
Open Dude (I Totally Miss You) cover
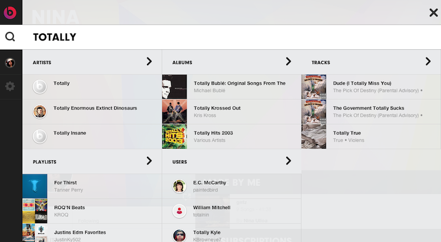[313, 86]
